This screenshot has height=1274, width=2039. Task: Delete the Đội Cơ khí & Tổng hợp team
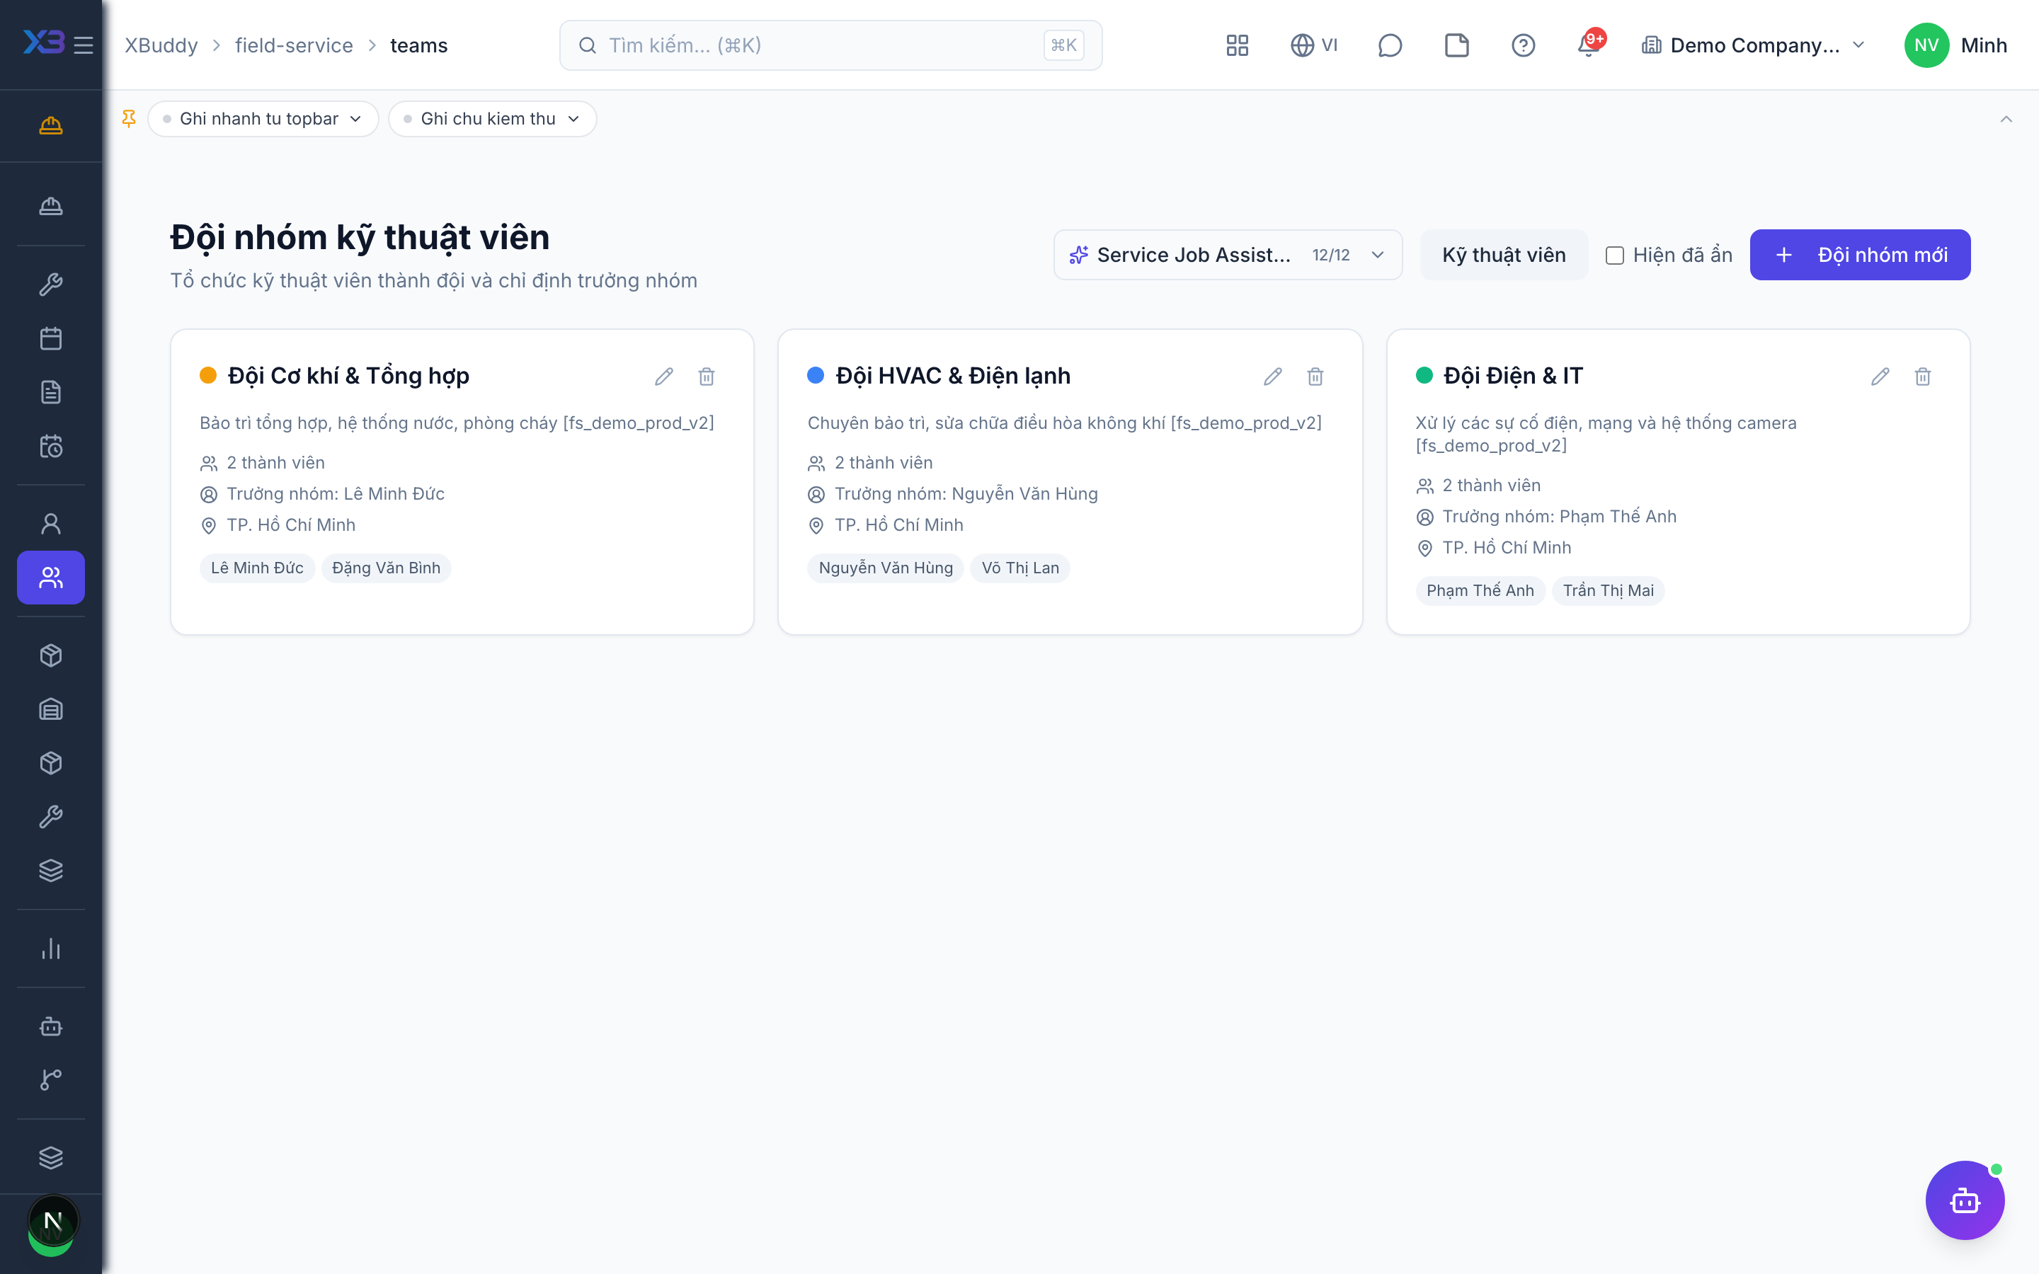pyautogui.click(x=707, y=377)
